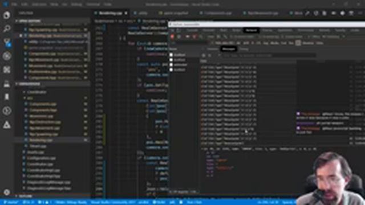Click the filter funnel icon in DevTools
Screen dimensions: 365x205
194,36
